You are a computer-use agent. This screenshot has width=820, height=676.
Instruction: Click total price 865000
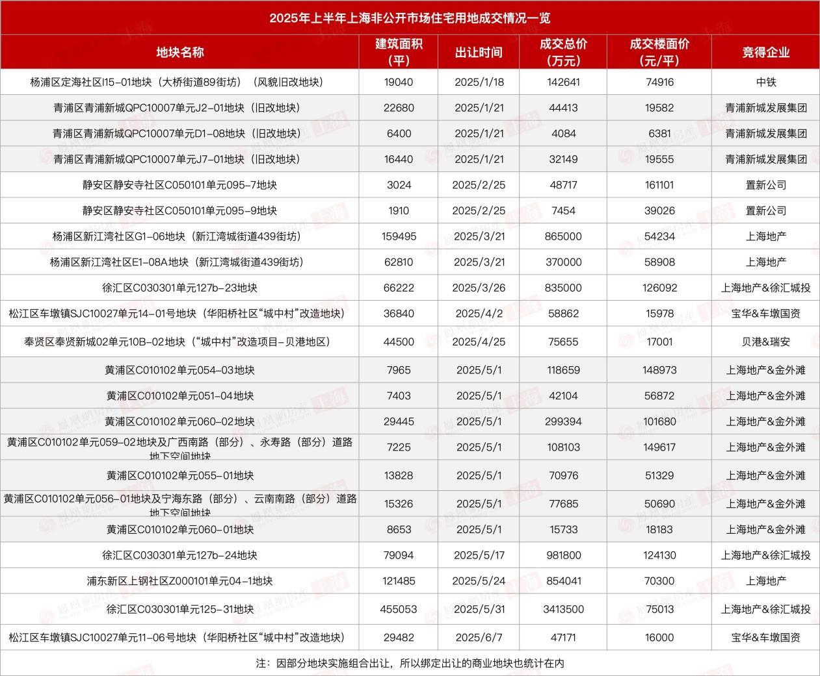[x=563, y=236]
